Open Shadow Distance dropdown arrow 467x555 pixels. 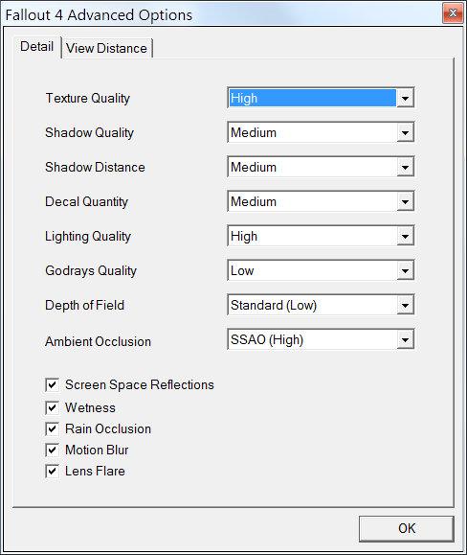pyautogui.click(x=405, y=167)
